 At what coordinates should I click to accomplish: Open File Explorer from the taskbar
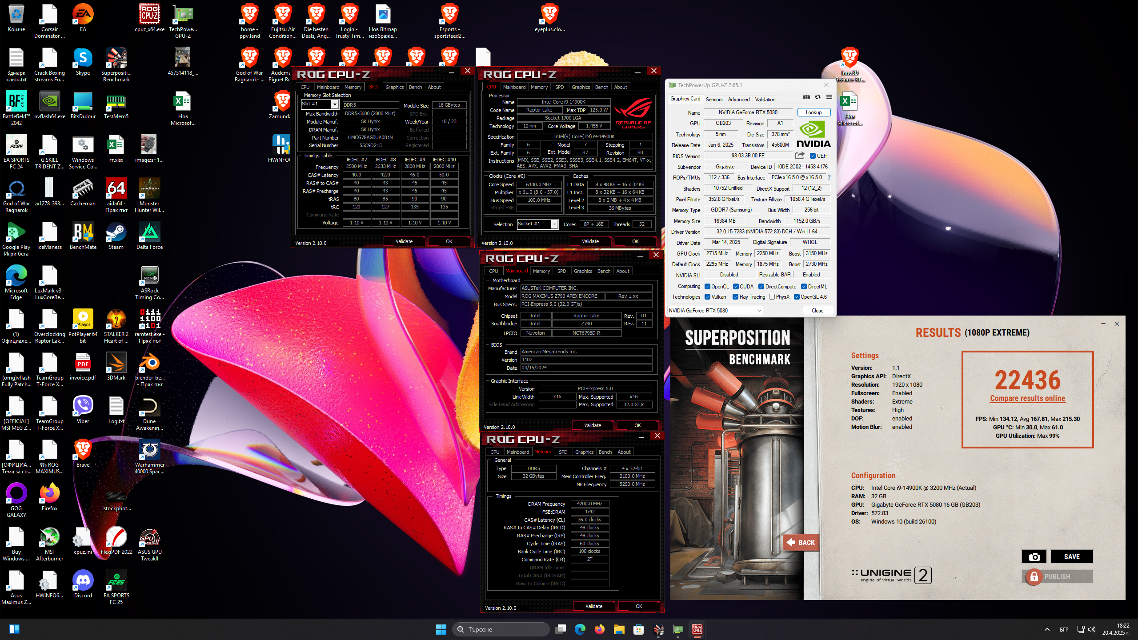tap(619, 629)
